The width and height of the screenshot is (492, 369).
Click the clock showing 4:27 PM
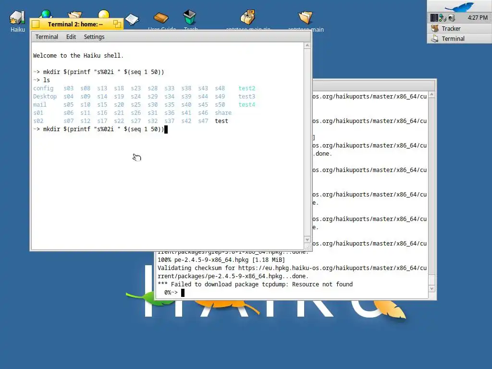(x=478, y=18)
